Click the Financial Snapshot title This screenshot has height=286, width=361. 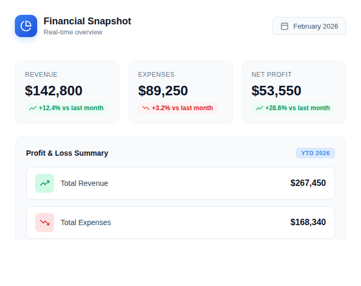tap(87, 21)
